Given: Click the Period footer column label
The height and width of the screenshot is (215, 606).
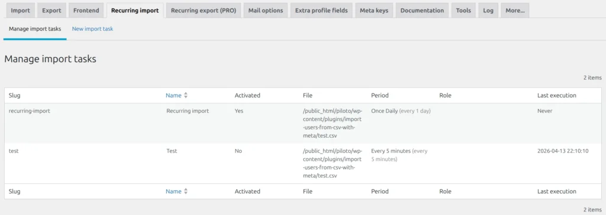Looking at the screenshot, I should [x=379, y=191].
